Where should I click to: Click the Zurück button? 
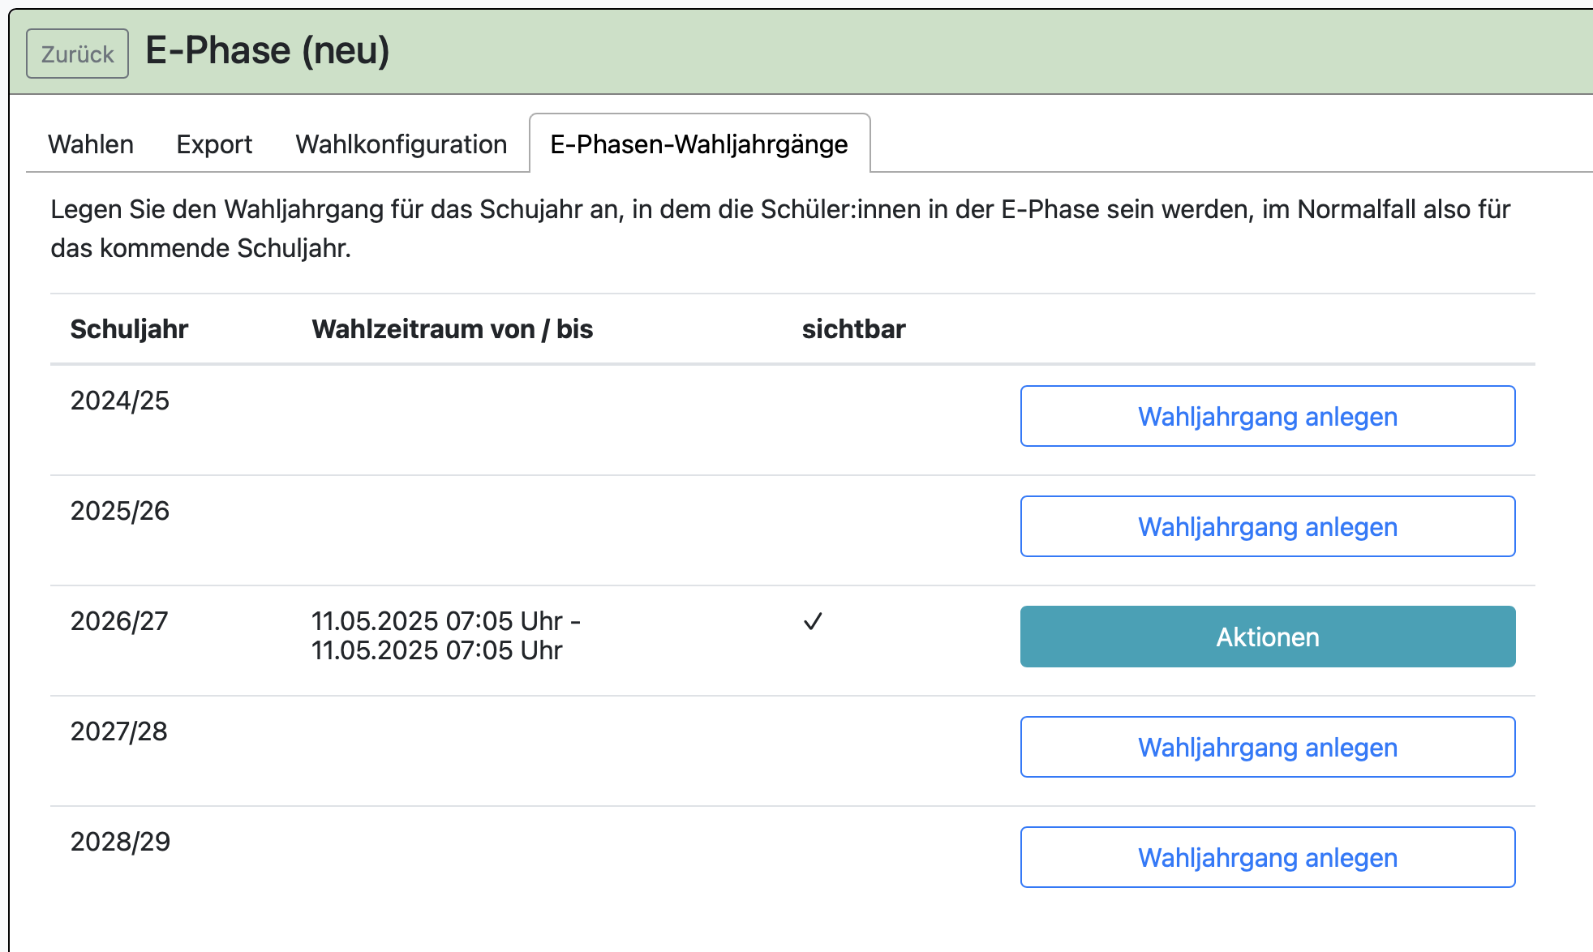pyautogui.click(x=77, y=54)
